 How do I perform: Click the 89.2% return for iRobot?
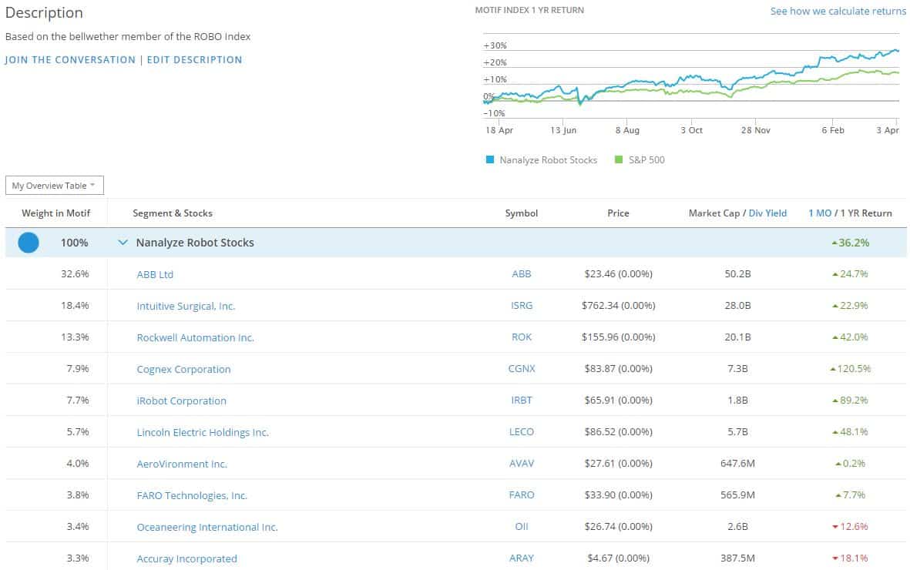(x=851, y=401)
